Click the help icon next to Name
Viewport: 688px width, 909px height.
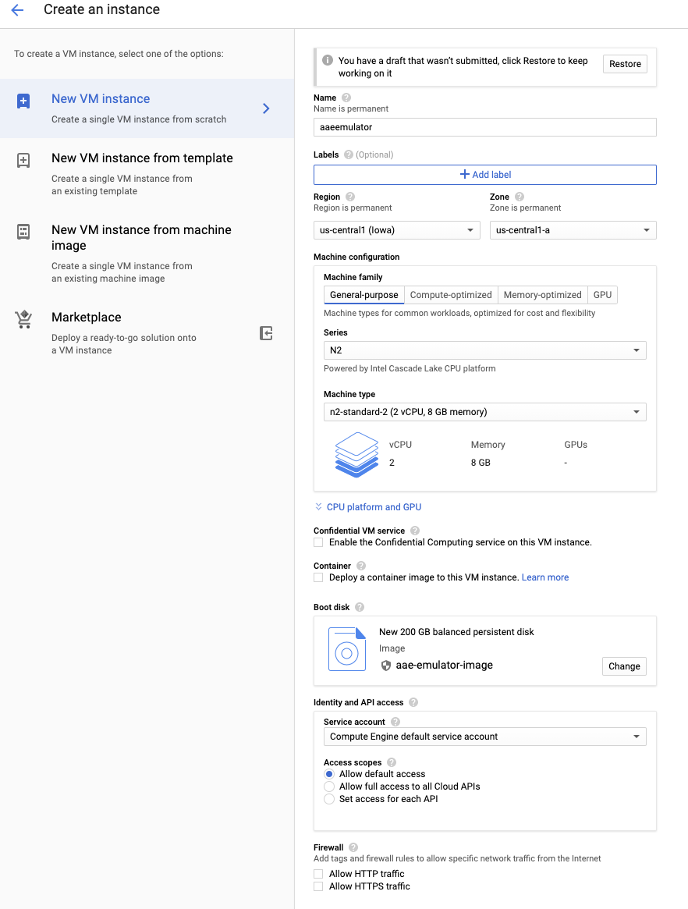click(346, 98)
